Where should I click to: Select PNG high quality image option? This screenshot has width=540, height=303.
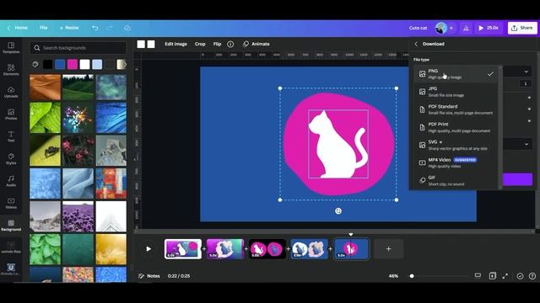456,74
